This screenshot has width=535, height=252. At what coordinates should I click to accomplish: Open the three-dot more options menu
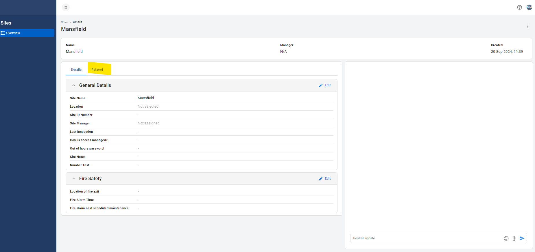pos(528,27)
